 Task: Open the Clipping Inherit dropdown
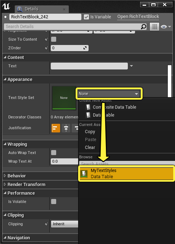pyautogui.click(x=64, y=224)
